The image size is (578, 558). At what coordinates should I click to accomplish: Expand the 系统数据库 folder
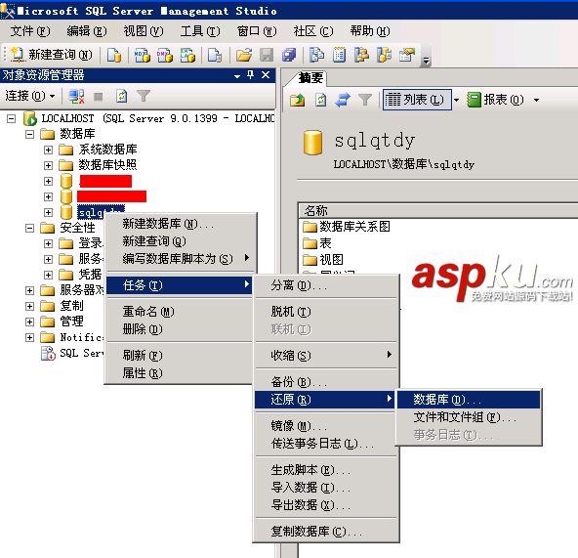[x=48, y=150]
